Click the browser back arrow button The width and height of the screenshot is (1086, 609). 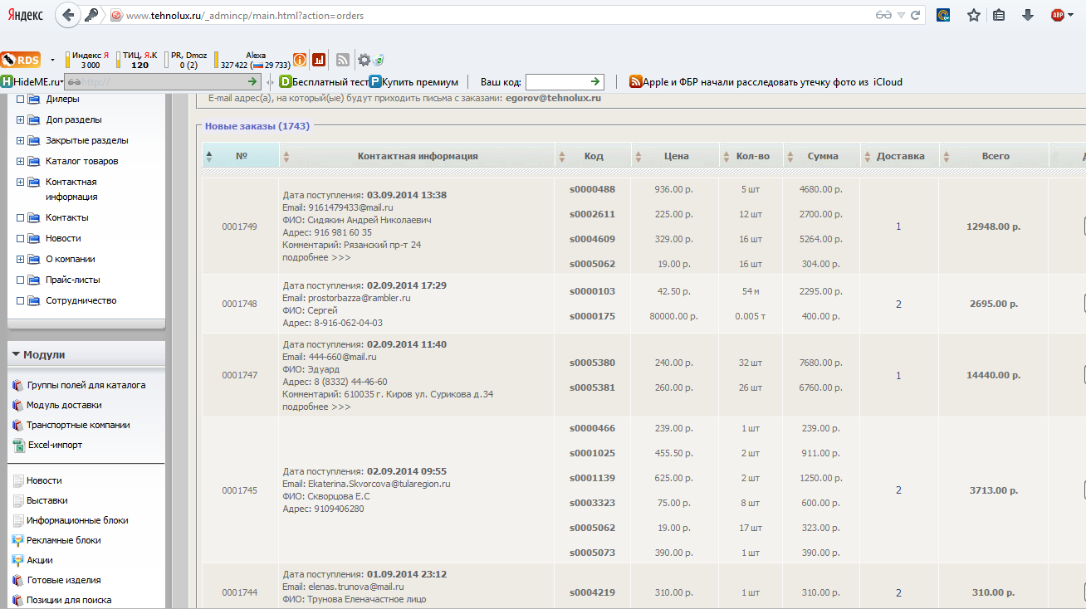coord(68,15)
